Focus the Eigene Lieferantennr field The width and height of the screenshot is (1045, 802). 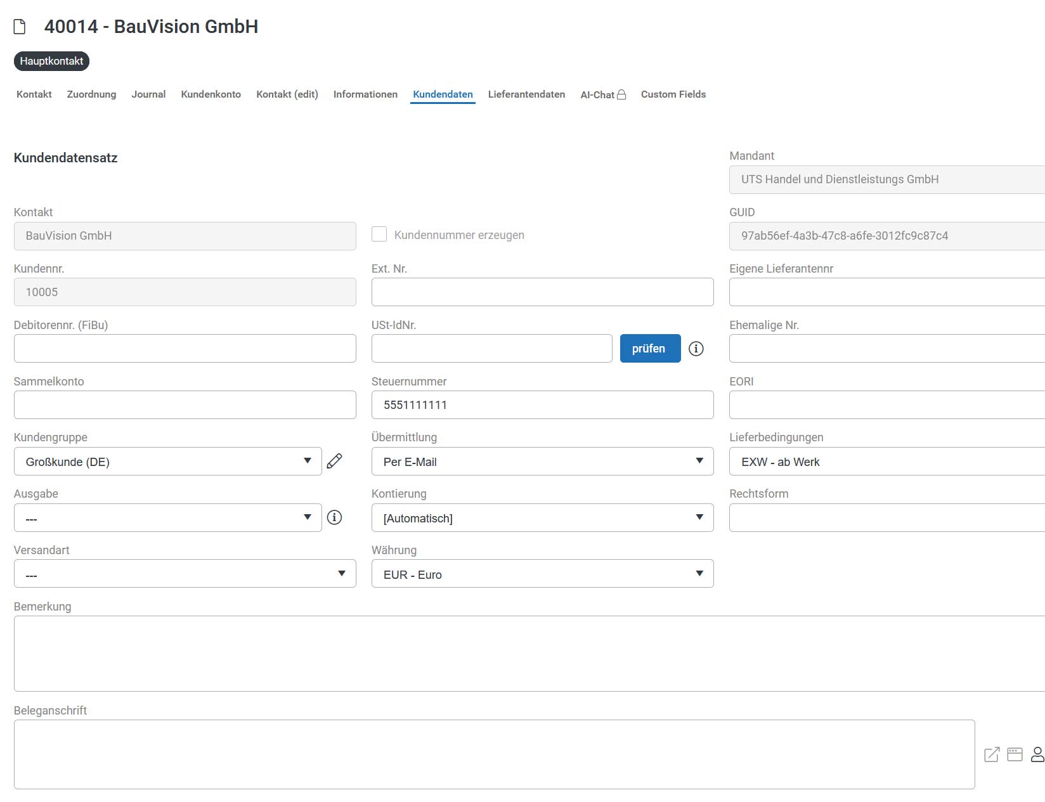click(887, 292)
